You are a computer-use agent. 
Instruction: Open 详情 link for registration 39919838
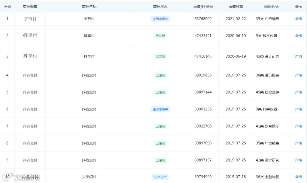tap(298, 75)
